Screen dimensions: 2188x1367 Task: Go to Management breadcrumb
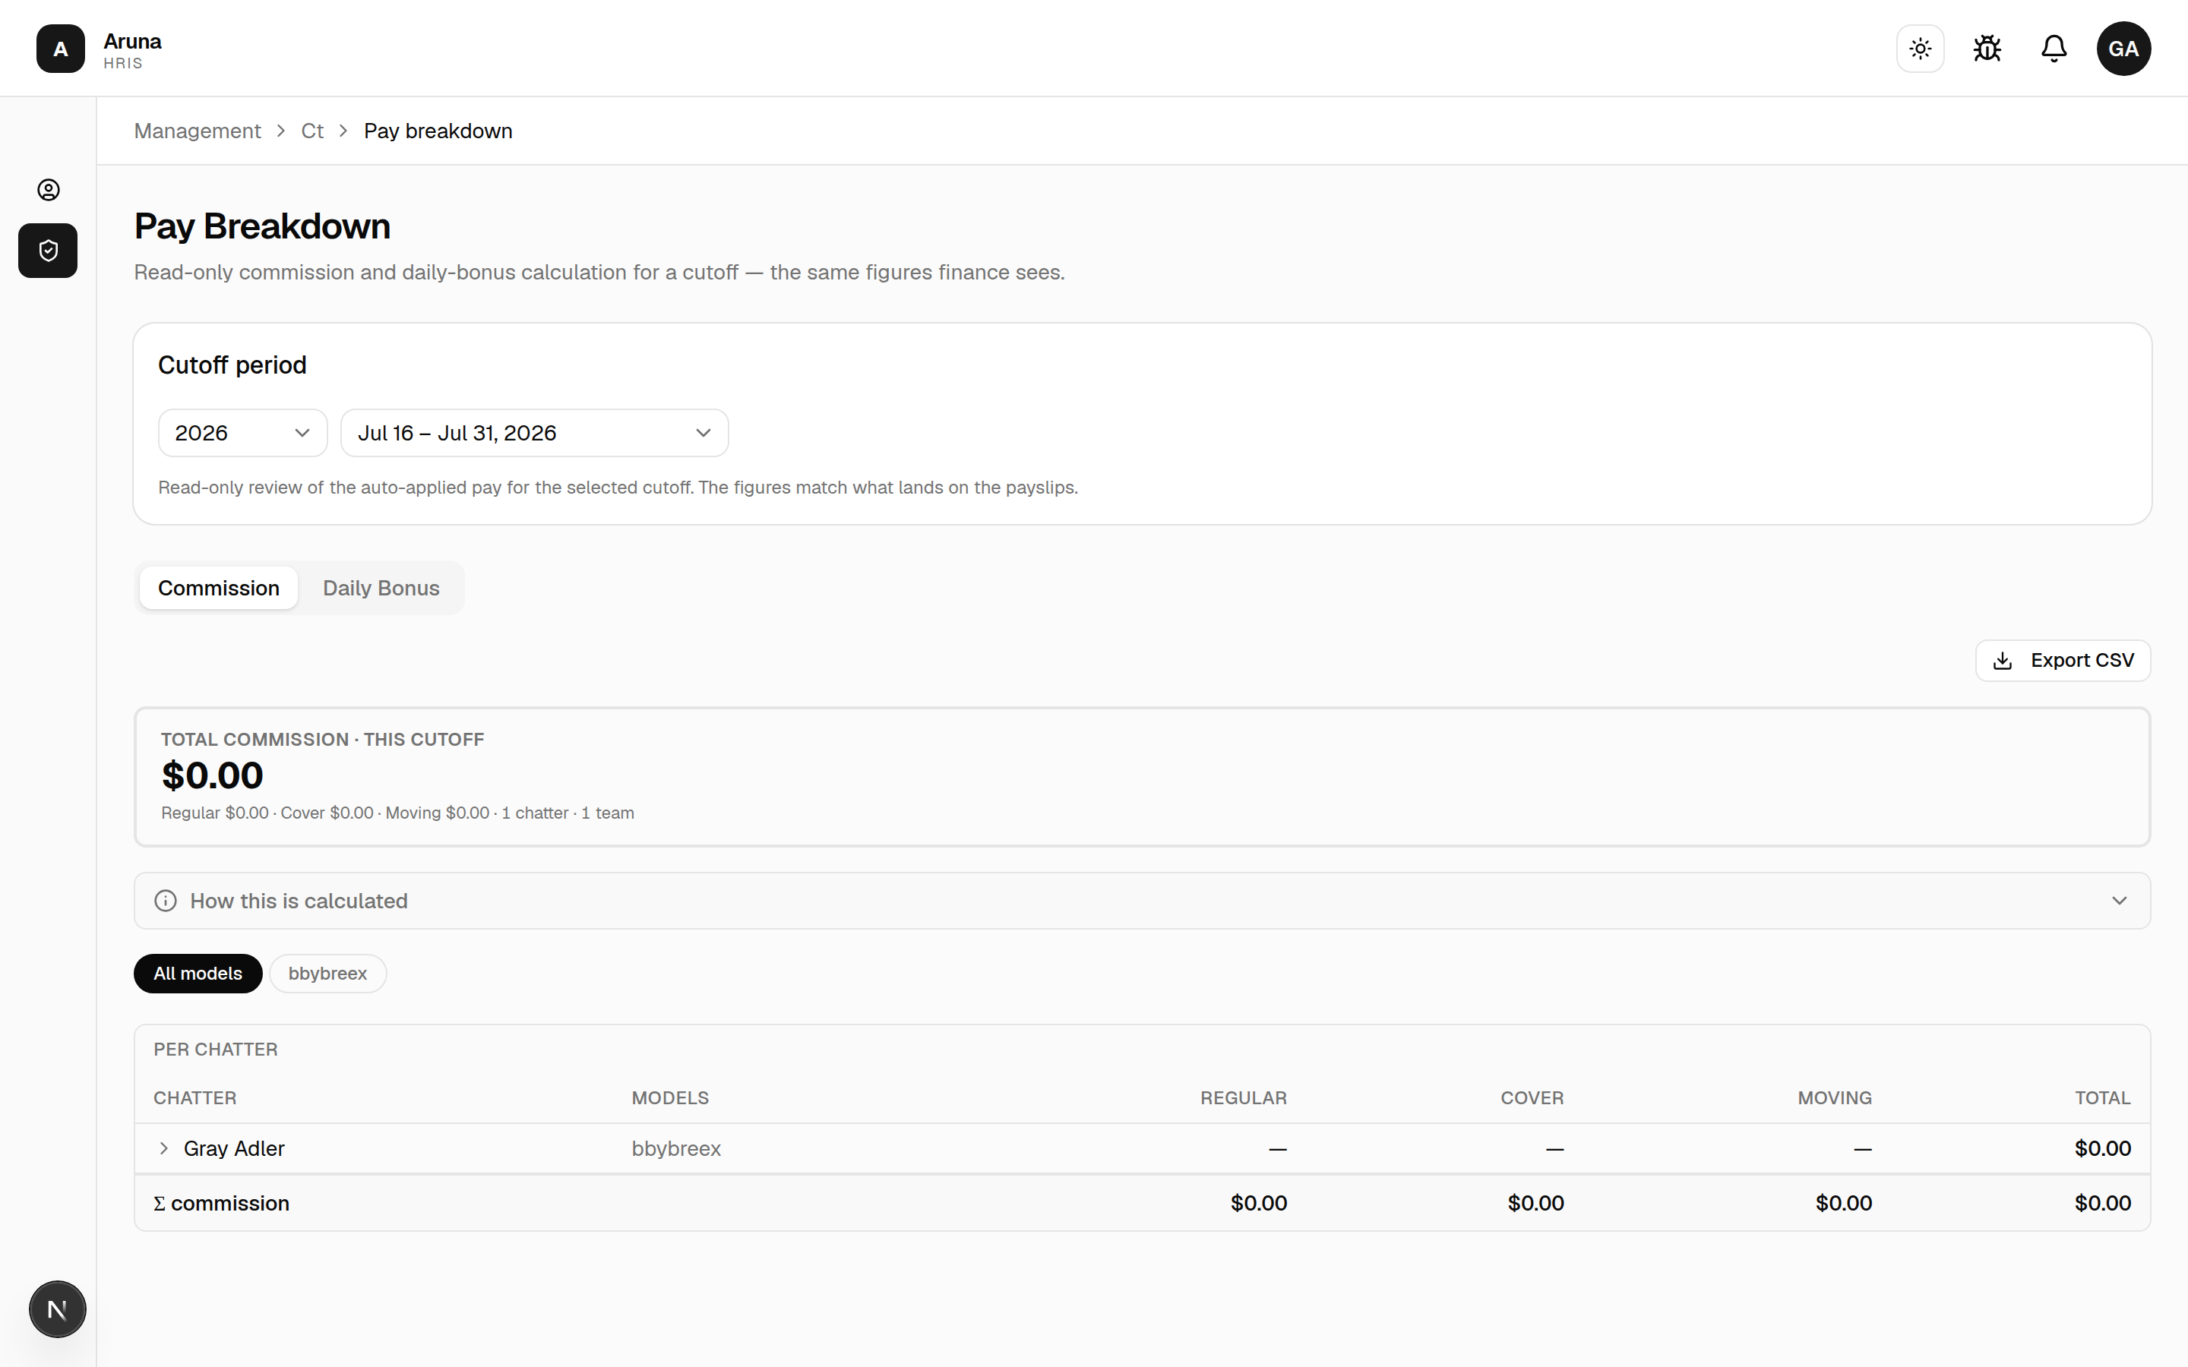[197, 131]
